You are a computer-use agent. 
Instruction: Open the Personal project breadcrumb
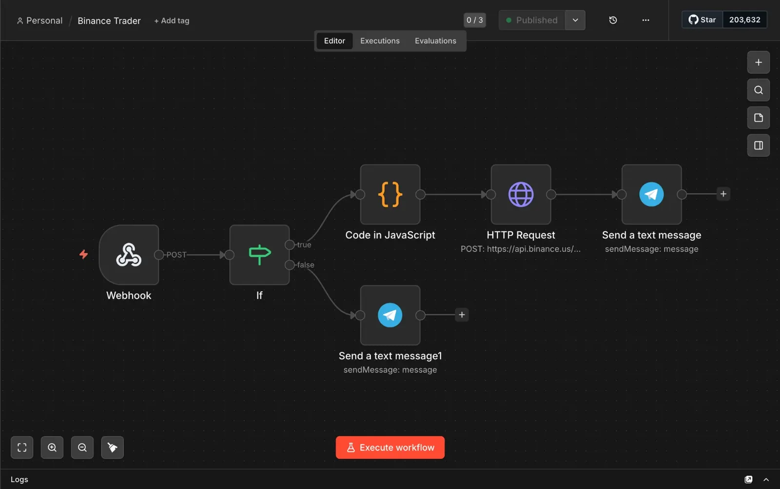(39, 20)
